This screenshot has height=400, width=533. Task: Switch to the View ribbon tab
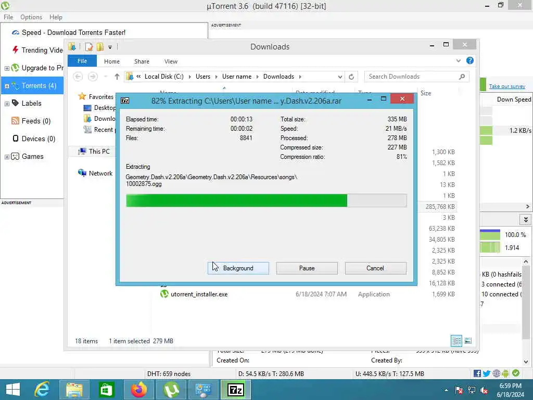(171, 61)
